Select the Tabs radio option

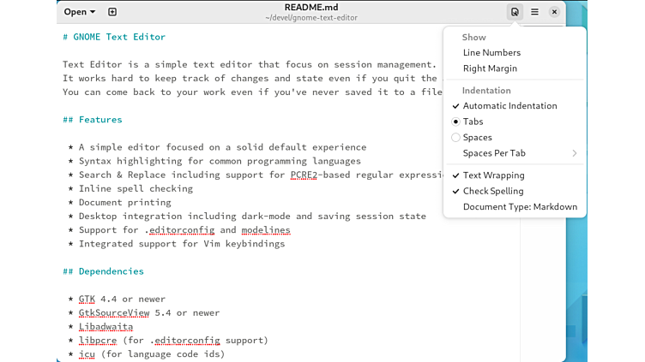(x=473, y=122)
